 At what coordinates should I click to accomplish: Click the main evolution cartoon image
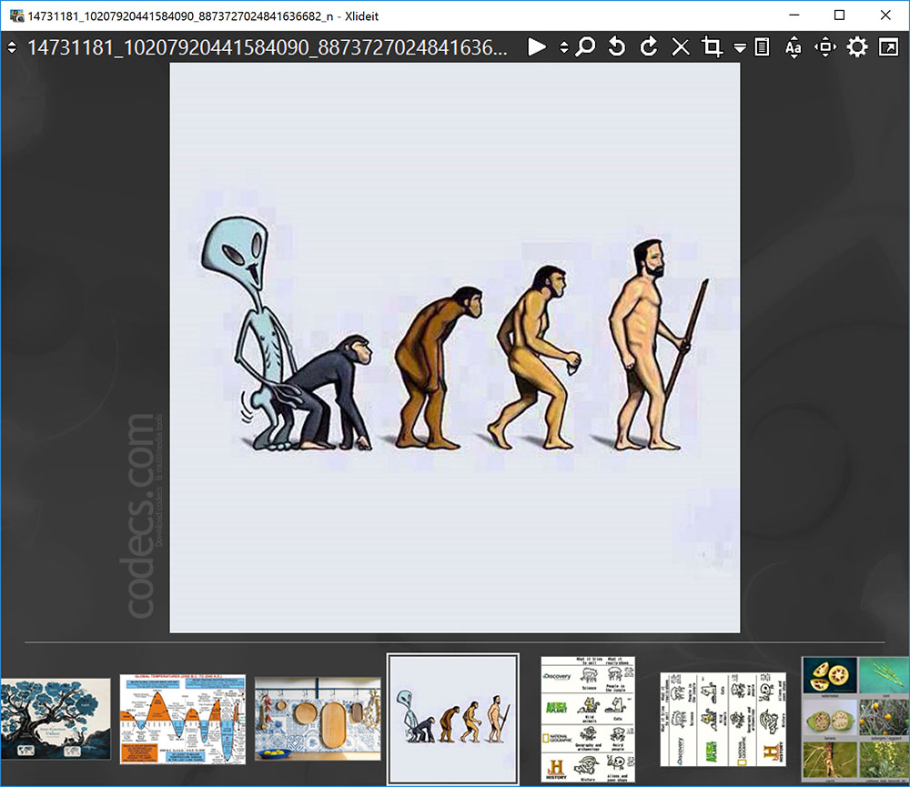[x=454, y=348]
